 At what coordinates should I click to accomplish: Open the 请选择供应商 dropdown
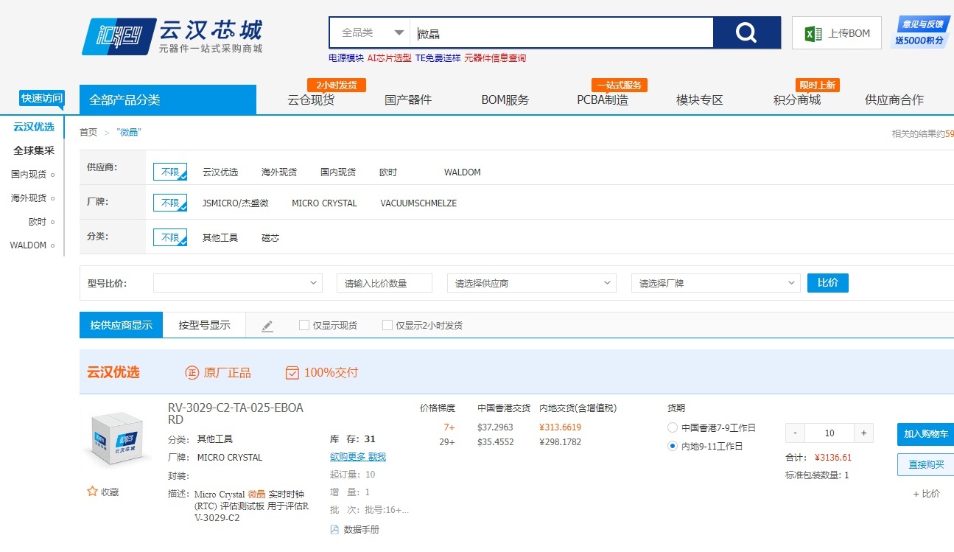(x=532, y=283)
